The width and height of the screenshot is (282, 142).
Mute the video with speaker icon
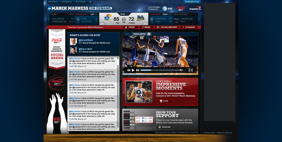[x=181, y=70]
